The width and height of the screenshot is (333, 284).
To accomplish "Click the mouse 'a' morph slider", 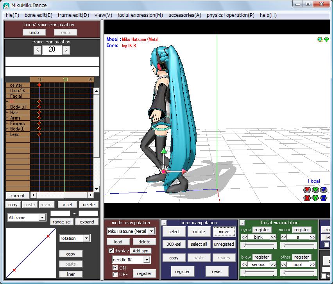I will click(298, 245).
